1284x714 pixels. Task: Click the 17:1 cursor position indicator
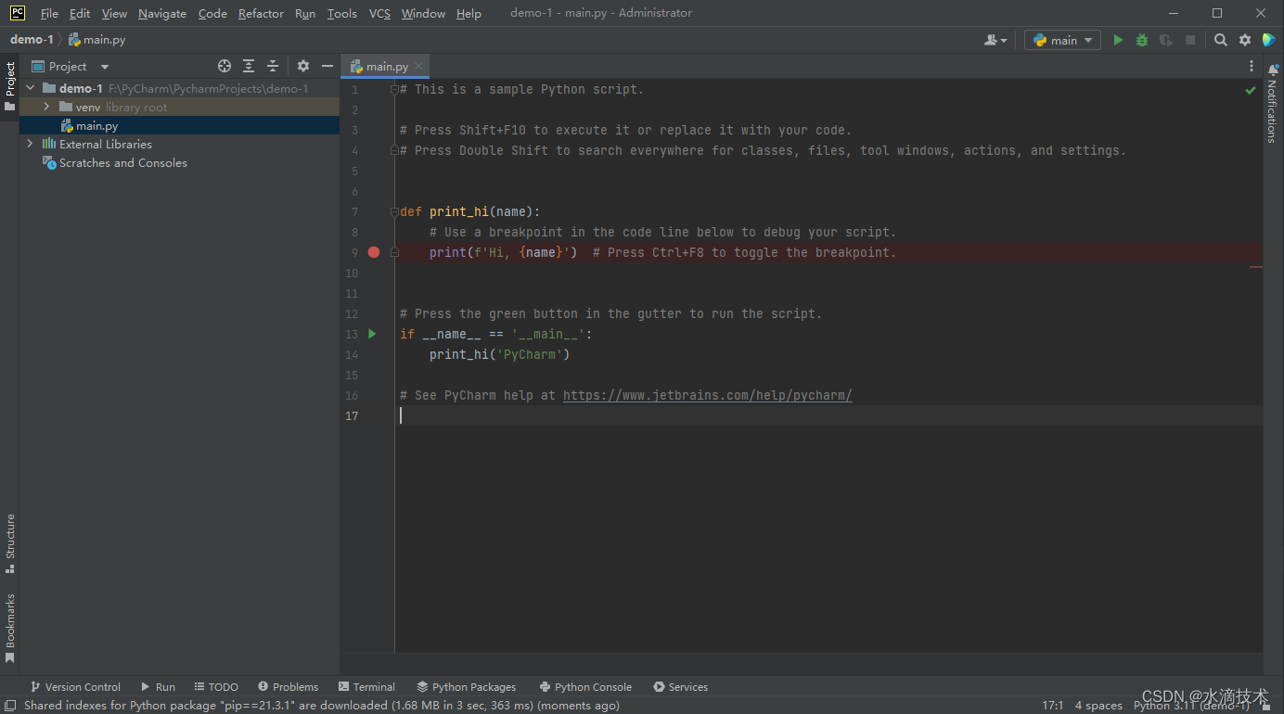(1053, 706)
